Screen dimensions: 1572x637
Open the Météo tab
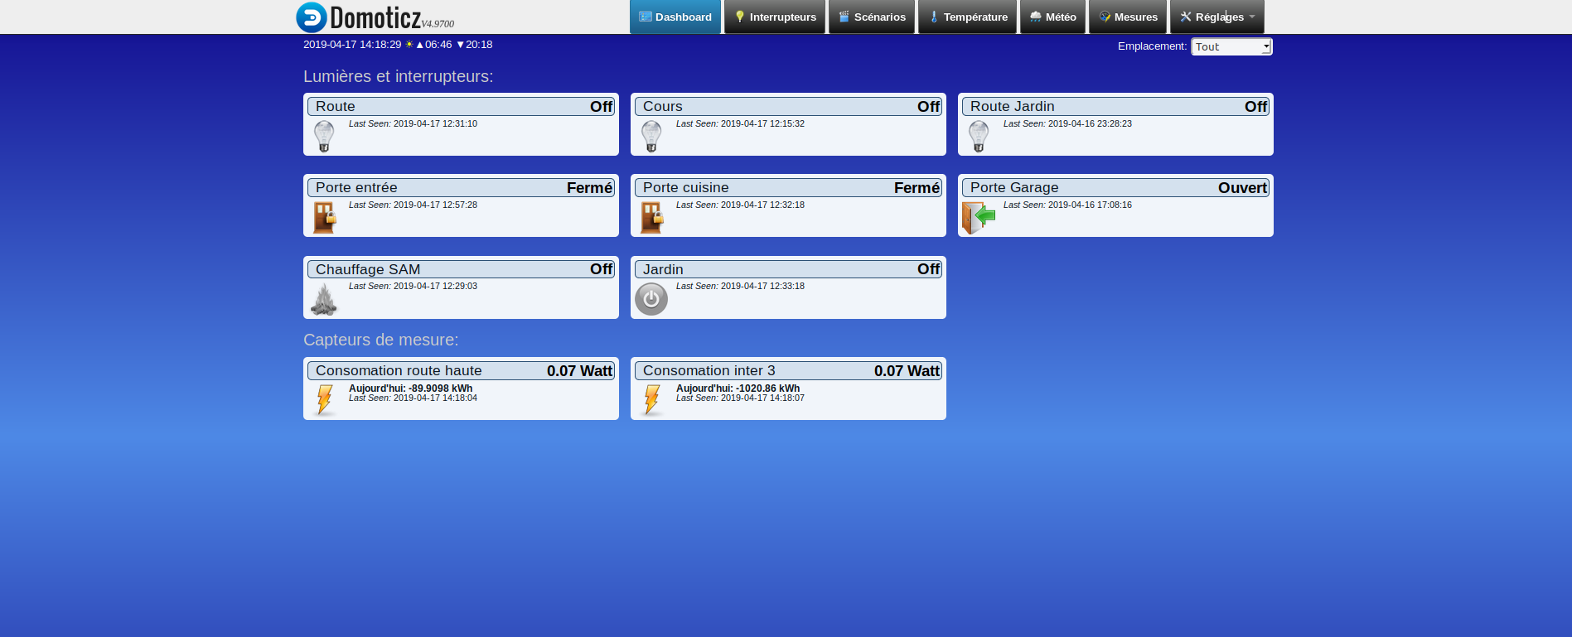click(x=1052, y=17)
